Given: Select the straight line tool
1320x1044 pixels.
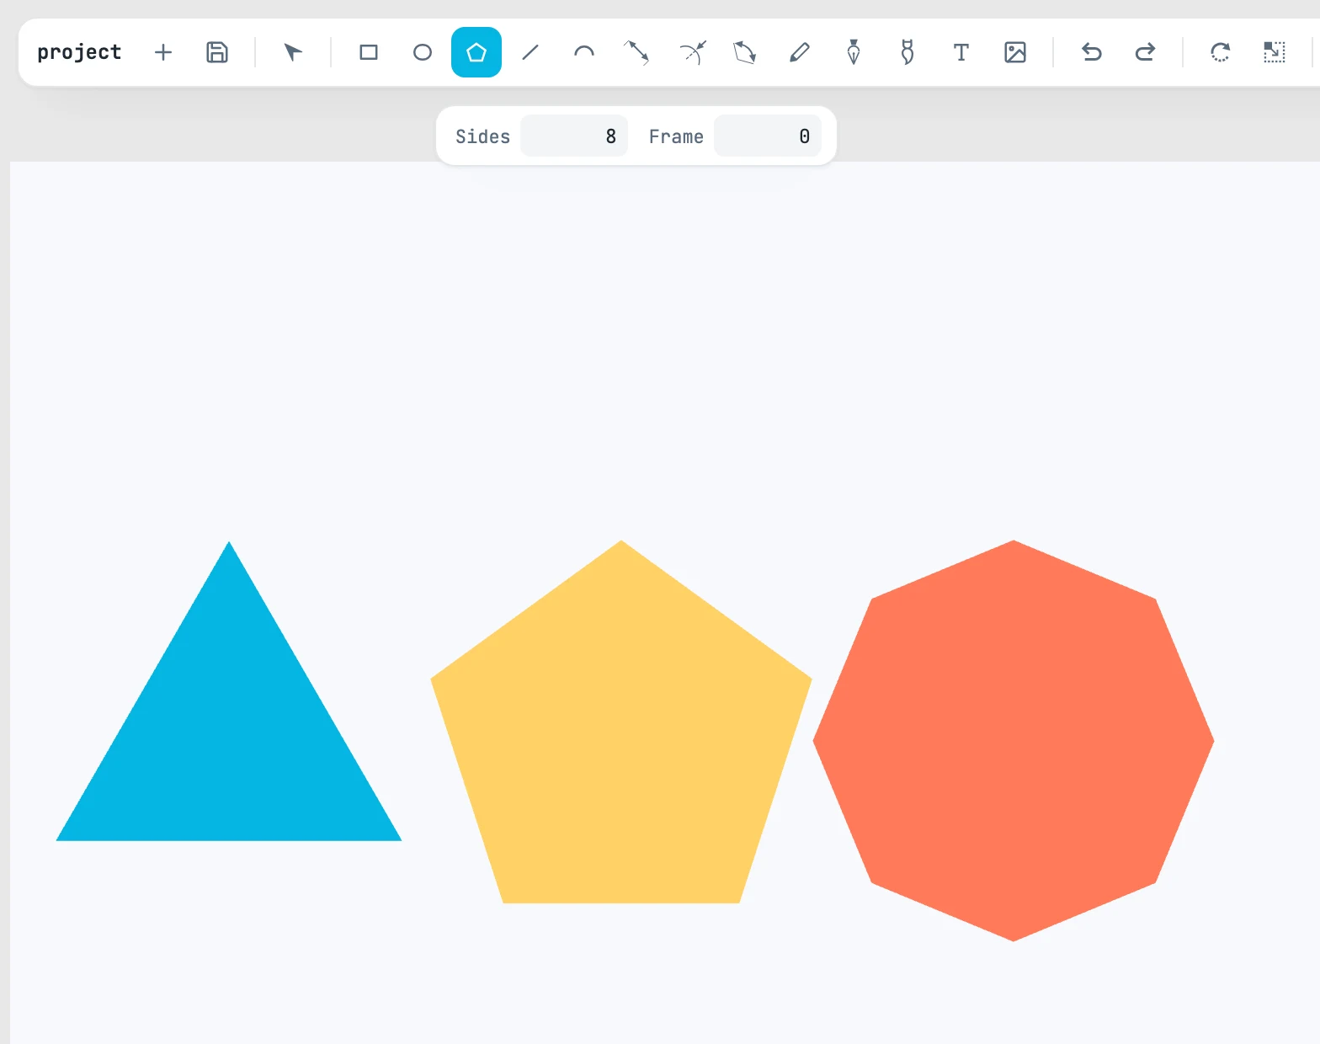Looking at the screenshot, I should (530, 52).
